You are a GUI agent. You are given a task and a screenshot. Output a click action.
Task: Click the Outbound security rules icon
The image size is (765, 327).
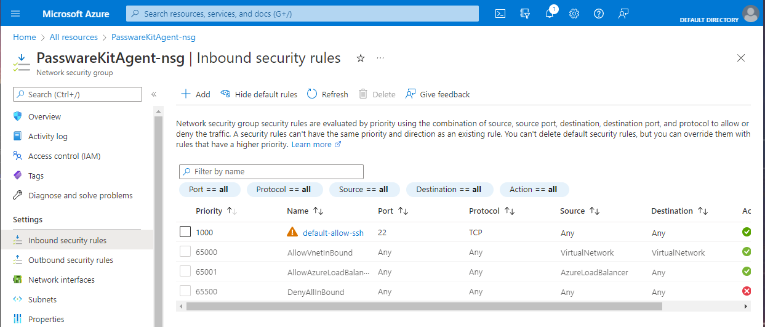coord(17,260)
